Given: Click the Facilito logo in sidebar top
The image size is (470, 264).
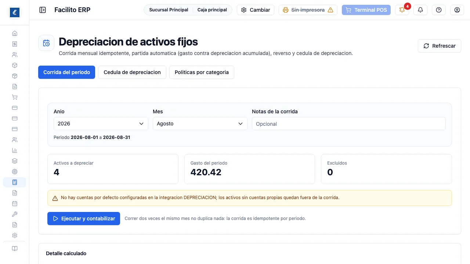Looking at the screenshot, I should coord(15,12).
